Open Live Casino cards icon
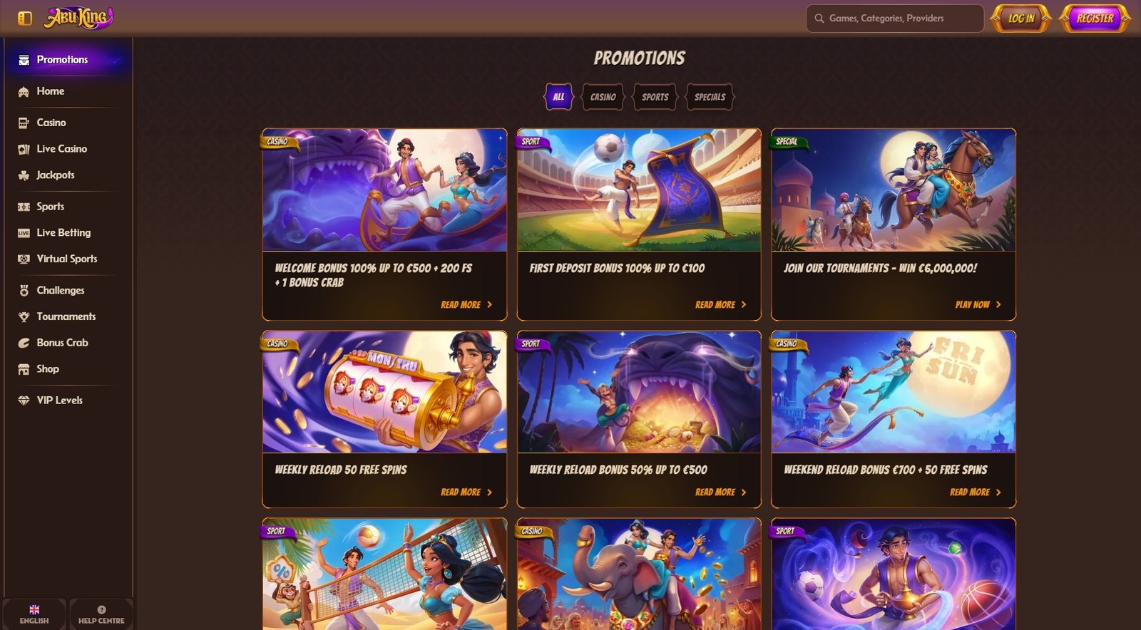 pos(24,149)
